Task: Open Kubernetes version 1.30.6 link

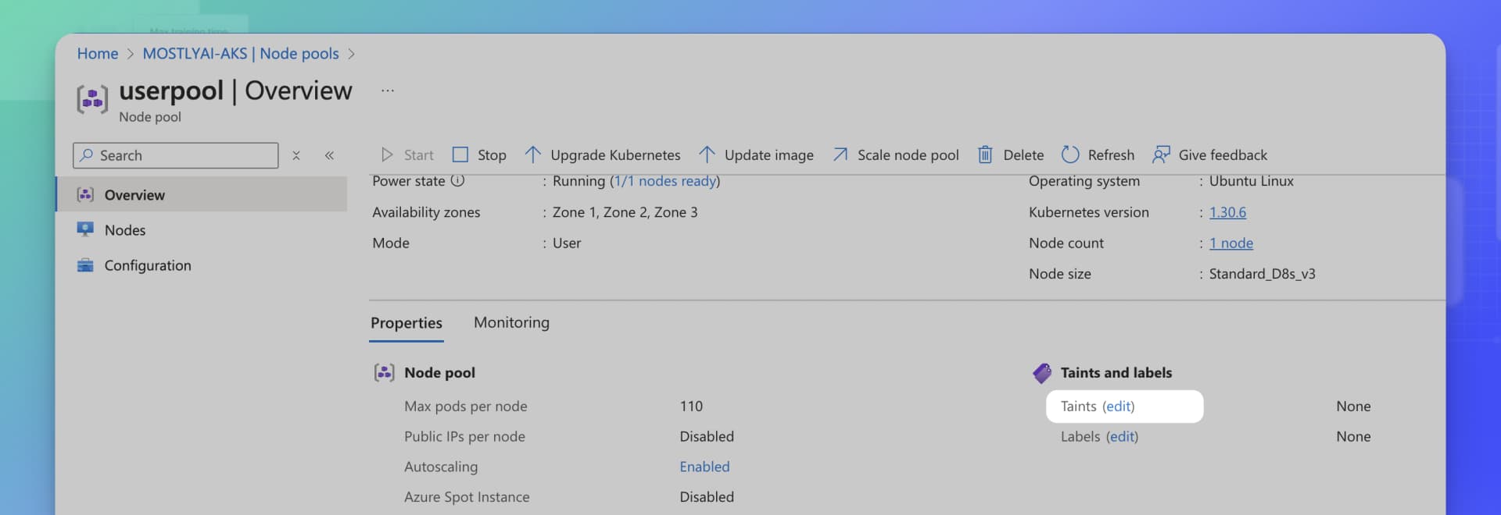Action: [x=1227, y=212]
